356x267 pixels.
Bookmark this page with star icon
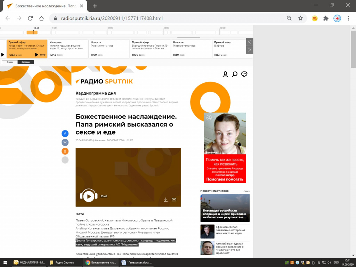300,18
